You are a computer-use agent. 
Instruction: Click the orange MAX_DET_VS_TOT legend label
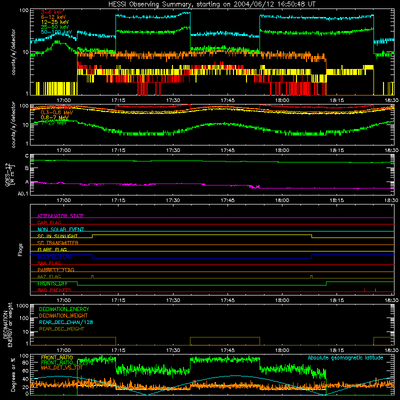coord(62,367)
